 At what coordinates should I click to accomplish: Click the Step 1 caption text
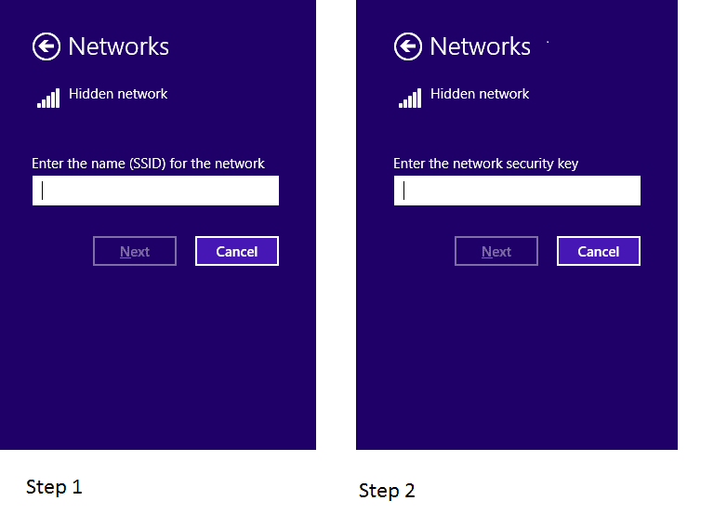pos(54,487)
